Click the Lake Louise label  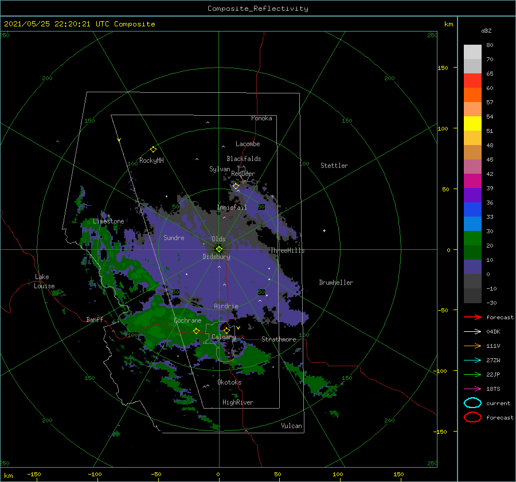click(44, 281)
